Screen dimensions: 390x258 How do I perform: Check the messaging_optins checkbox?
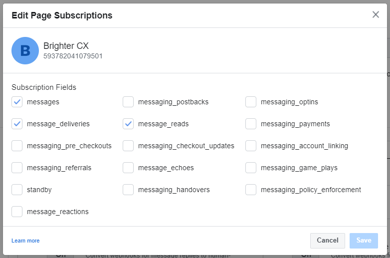click(251, 102)
